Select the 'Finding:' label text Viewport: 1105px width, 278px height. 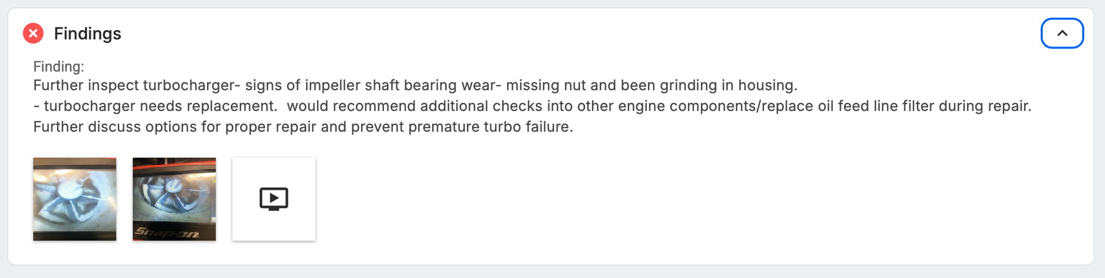tap(59, 66)
